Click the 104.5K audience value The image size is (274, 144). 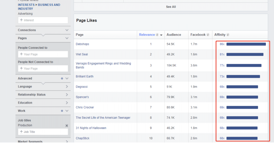click(x=171, y=66)
